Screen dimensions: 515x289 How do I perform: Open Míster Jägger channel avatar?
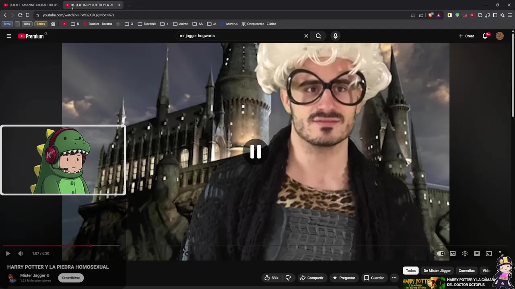(12, 278)
